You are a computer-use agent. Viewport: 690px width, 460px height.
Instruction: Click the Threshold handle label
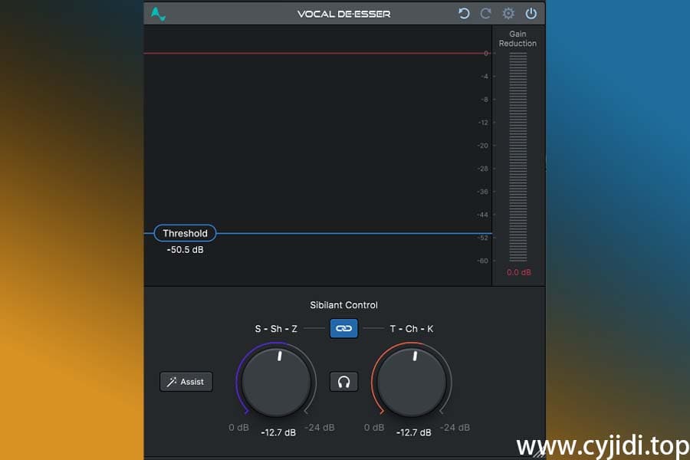pyautogui.click(x=185, y=233)
